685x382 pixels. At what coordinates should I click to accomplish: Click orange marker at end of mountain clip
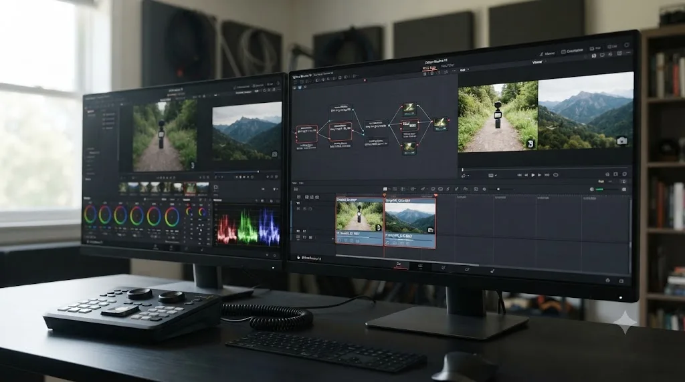[x=435, y=196]
